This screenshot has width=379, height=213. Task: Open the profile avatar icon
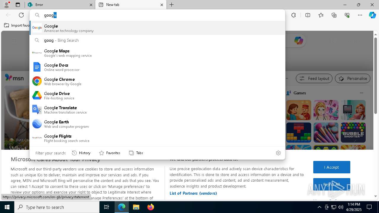pos(6,5)
